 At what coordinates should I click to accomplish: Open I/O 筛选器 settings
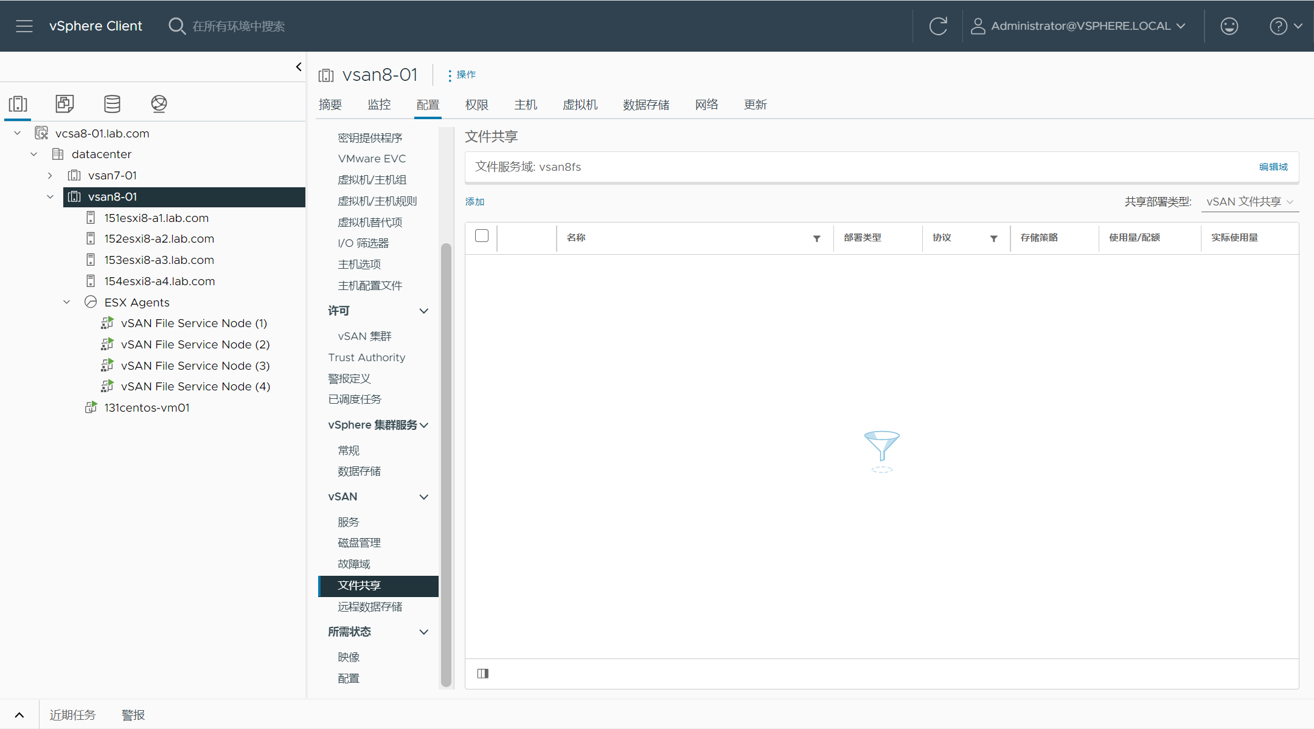(363, 243)
